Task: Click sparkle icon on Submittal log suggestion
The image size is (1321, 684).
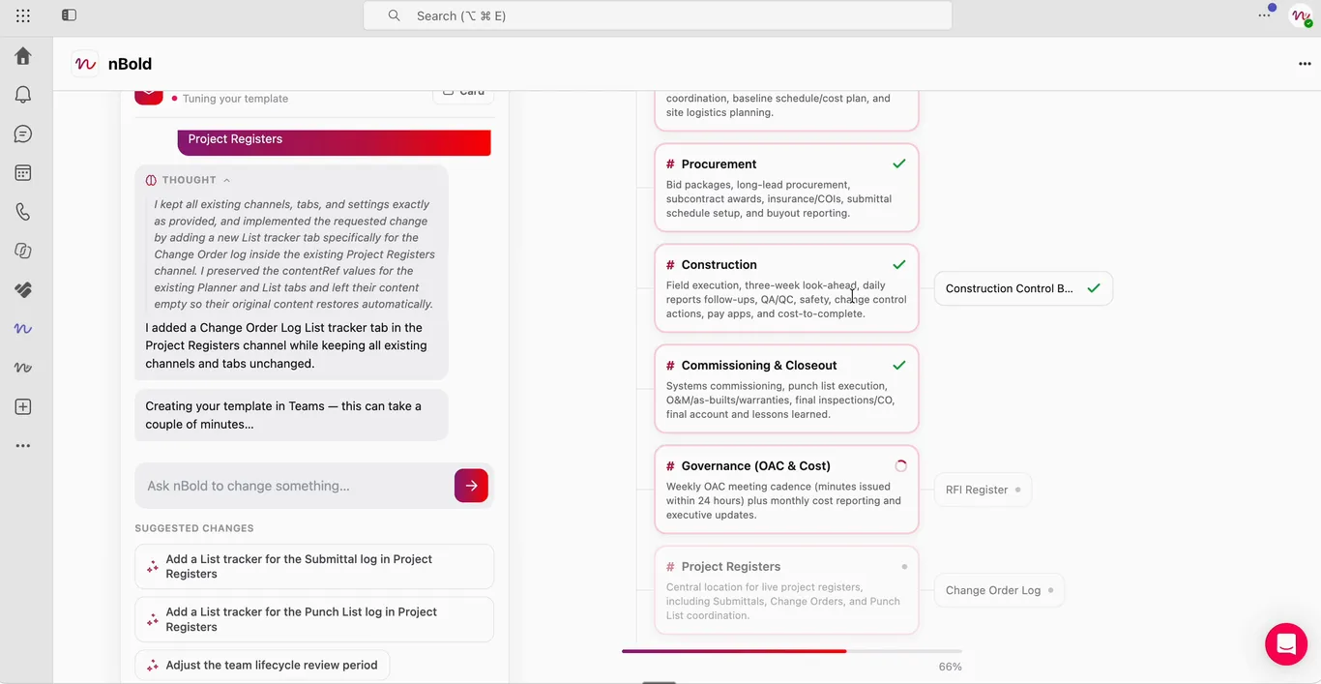Action: click(x=152, y=567)
